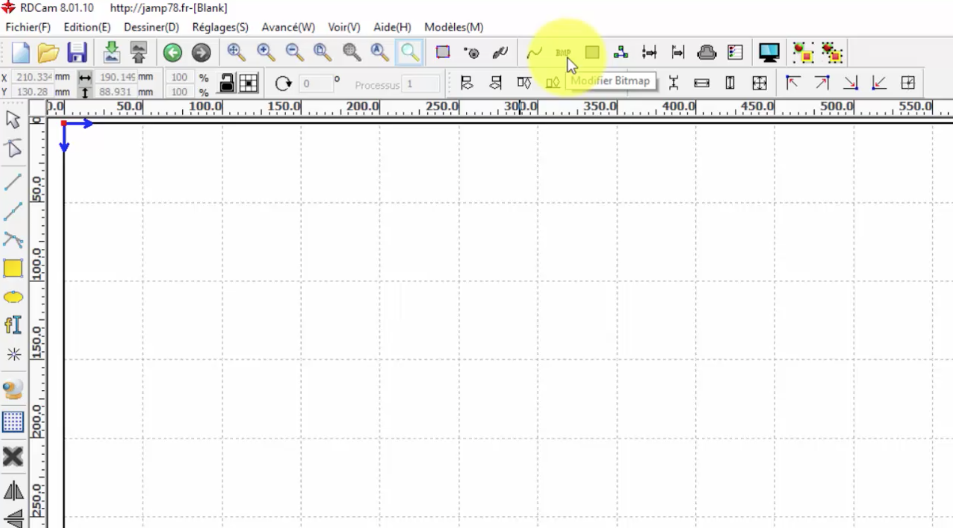Select the arrow pointer selection tool
This screenshot has width=953, height=528.
13,120
